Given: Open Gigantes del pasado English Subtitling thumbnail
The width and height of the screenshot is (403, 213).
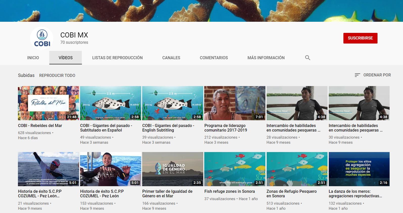Looking at the screenshot, I should pos(173,103).
